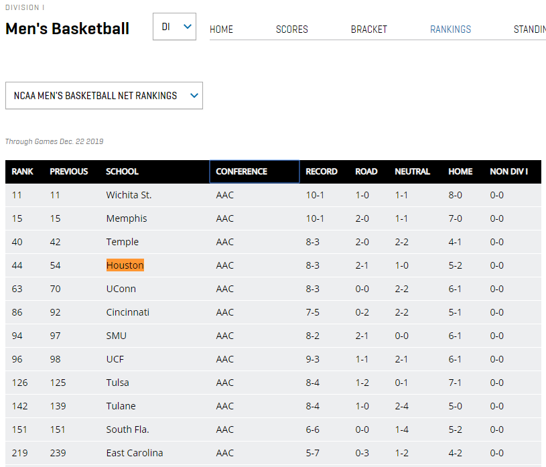Image resolution: width=546 pixels, height=467 pixels.
Task: Open the DI division dropdown
Action: pos(174,26)
